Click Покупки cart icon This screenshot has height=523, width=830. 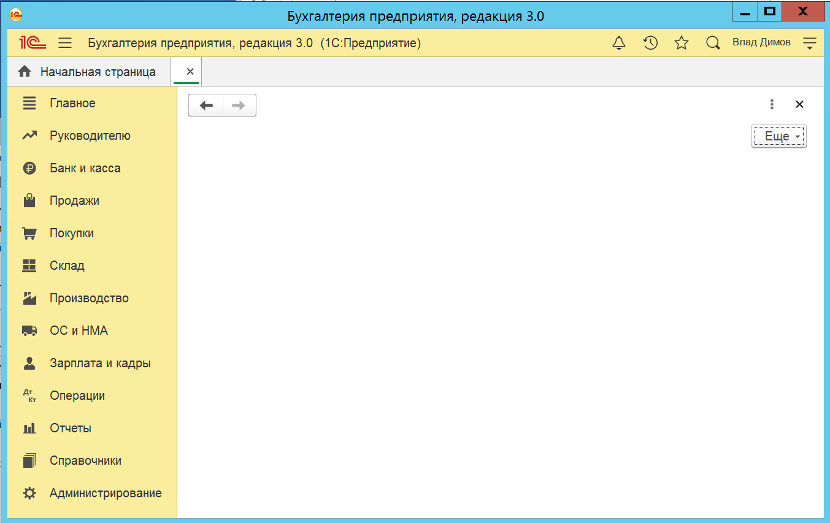pyautogui.click(x=29, y=233)
